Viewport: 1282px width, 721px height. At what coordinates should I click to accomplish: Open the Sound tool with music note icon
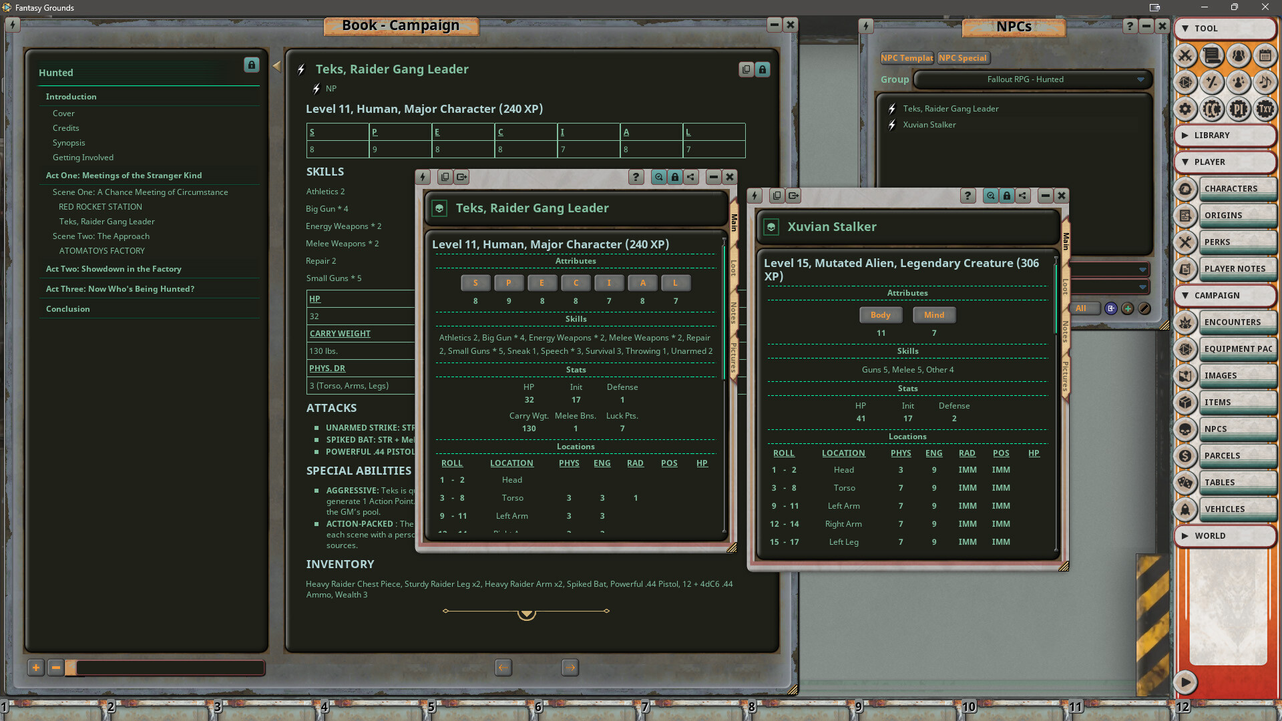1265,83
